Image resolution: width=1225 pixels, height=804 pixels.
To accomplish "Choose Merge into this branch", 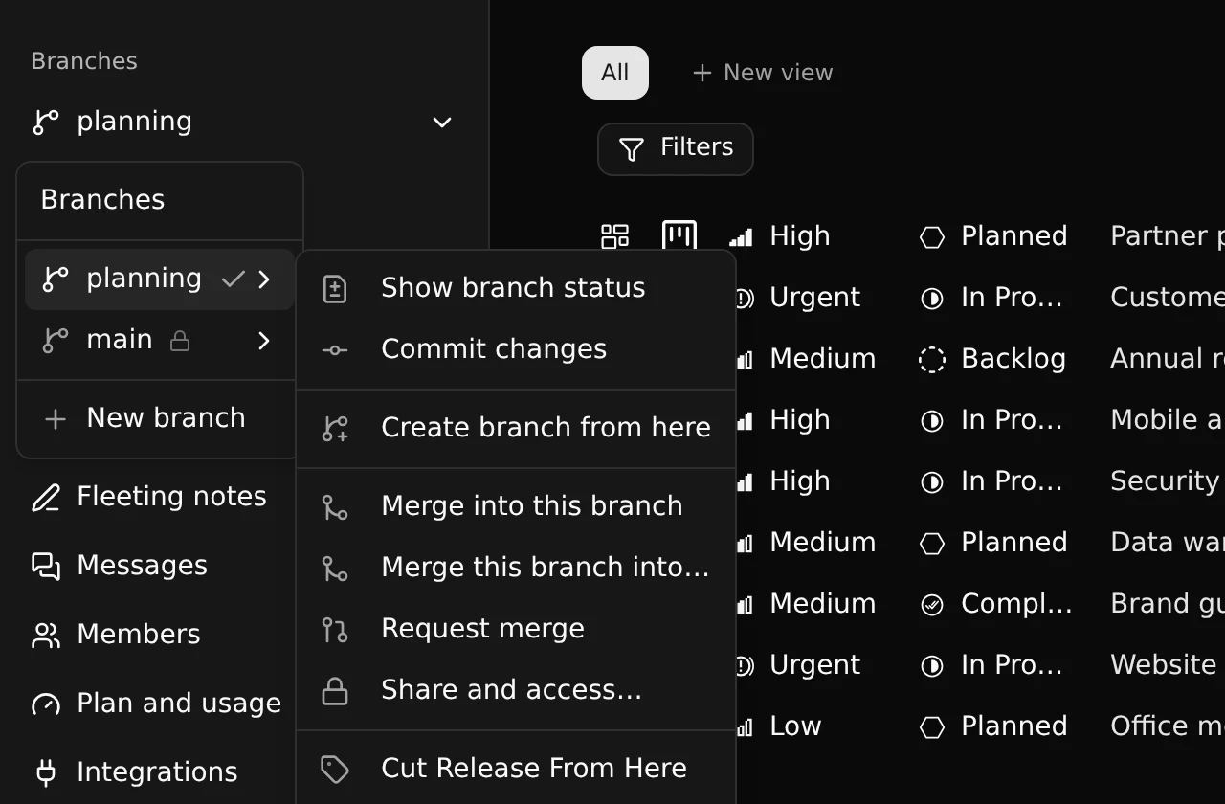I will click(x=516, y=506).
